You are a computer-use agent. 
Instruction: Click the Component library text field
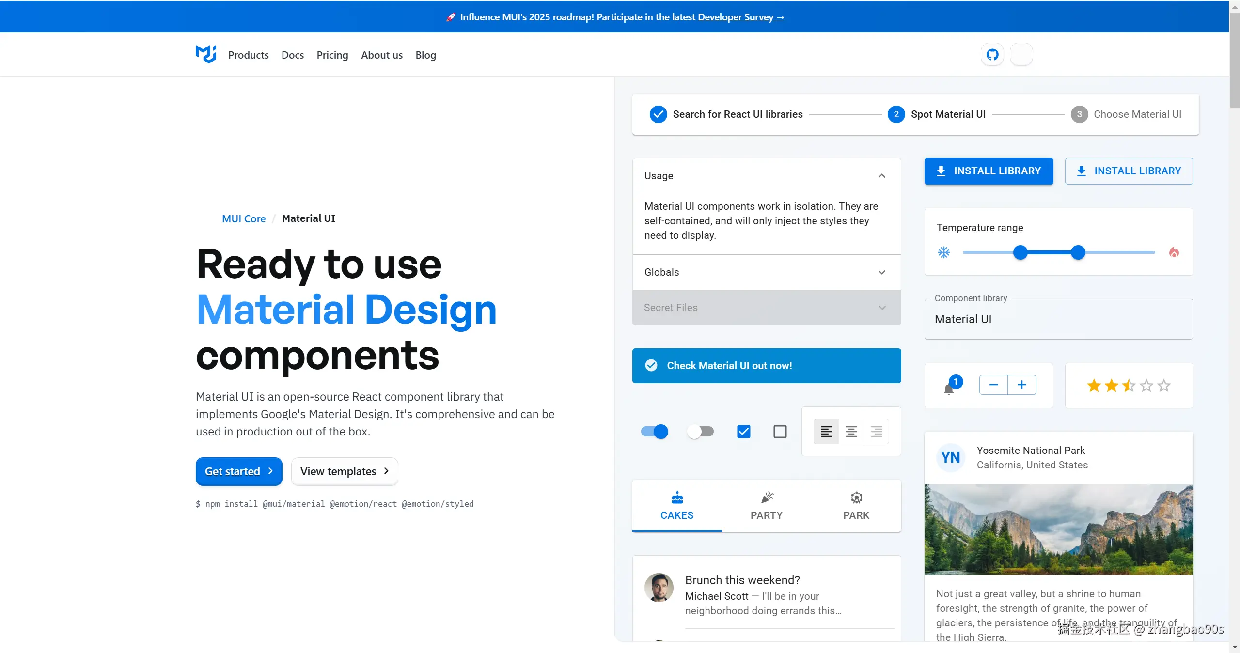(1058, 319)
